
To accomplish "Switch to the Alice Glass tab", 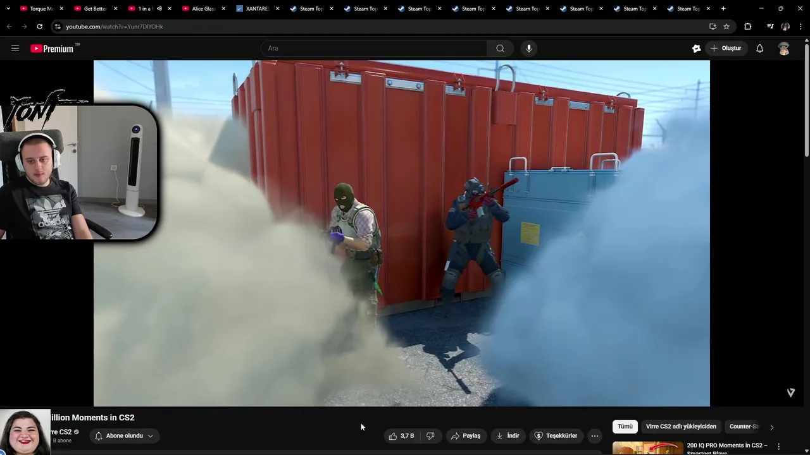I will (202, 9).
